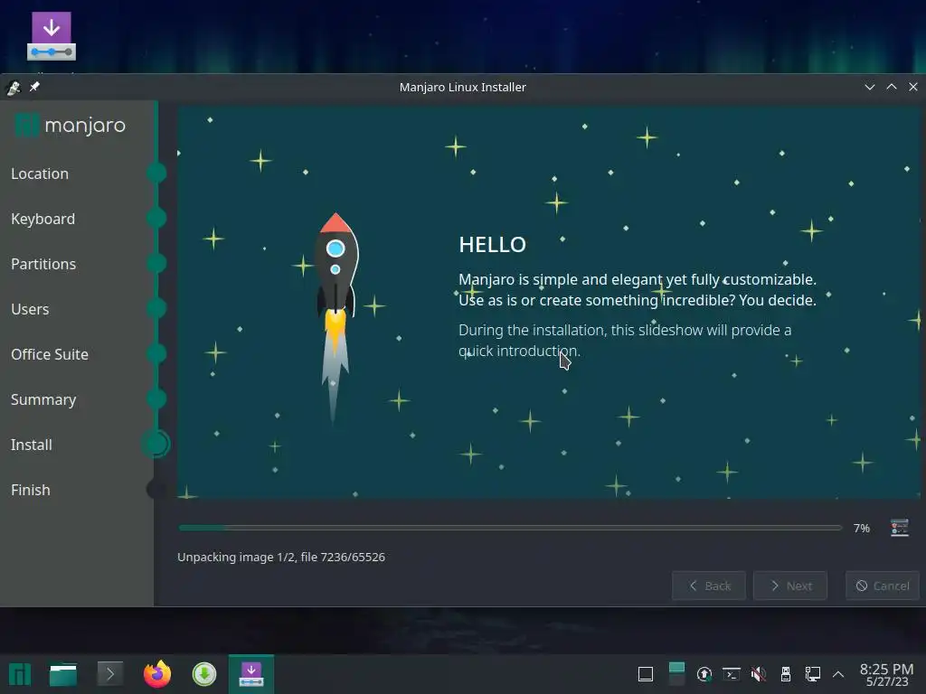Viewport: 926px width, 694px height.
Task: Click the Back button
Action: (x=709, y=586)
